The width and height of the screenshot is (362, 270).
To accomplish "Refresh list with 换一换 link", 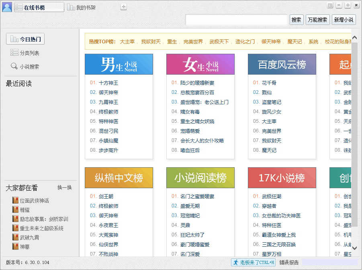I will pos(64,188).
